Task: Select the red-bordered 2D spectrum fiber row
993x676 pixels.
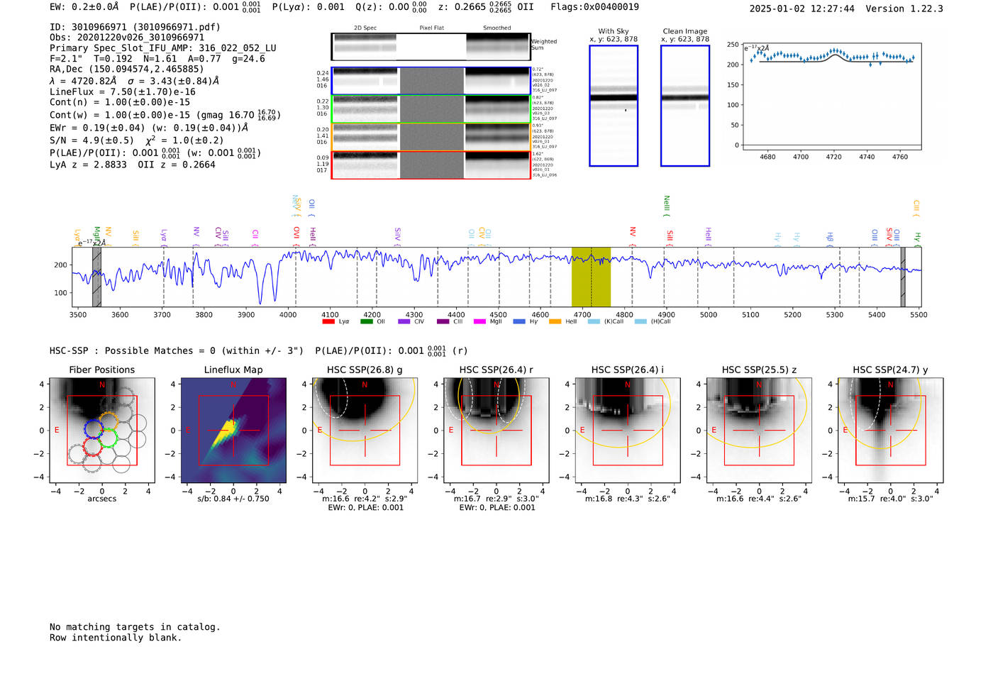Action: pos(431,165)
